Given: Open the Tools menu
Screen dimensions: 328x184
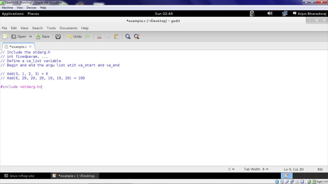Looking at the screenshot, I should click(x=51, y=28).
